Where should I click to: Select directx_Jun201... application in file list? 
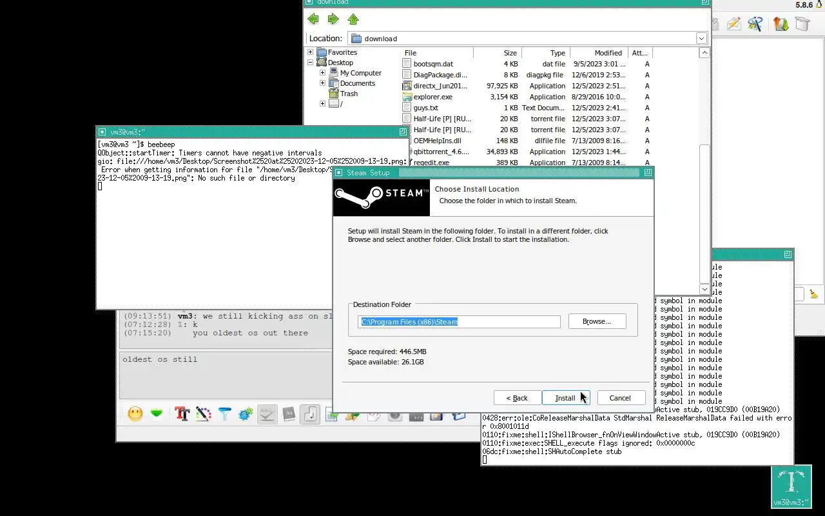pyautogui.click(x=440, y=86)
